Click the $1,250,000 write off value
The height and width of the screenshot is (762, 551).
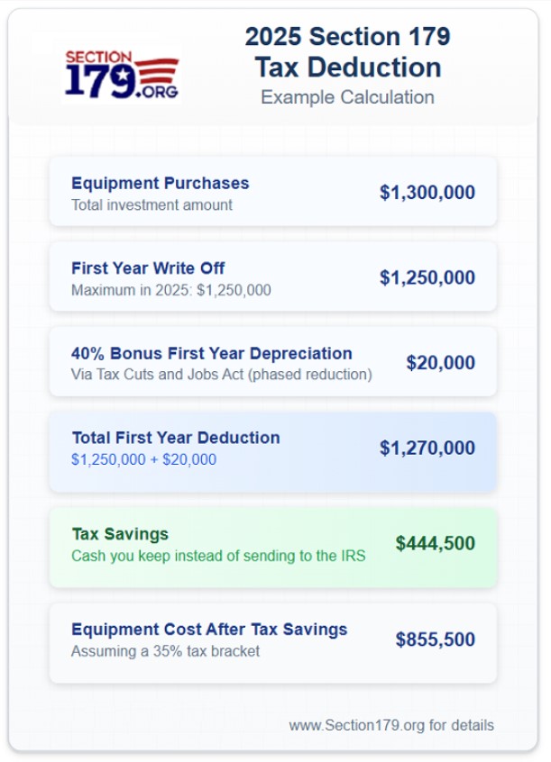pyautogui.click(x=427, y=277)
